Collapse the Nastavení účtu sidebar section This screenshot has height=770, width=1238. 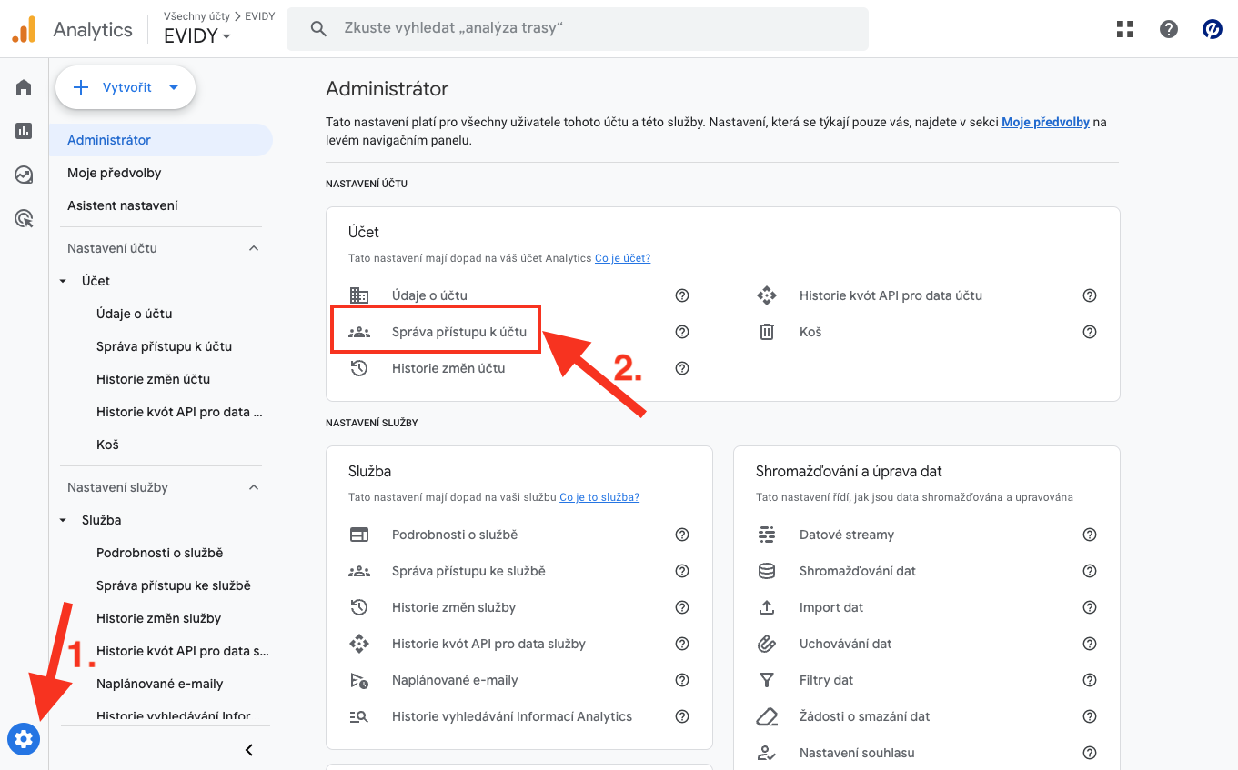(x=254, y=248)
